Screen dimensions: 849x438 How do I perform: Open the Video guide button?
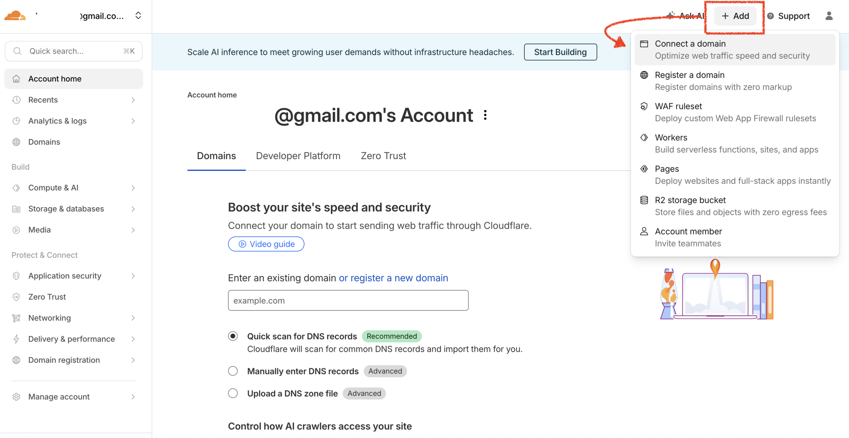(x=266, y=244)
